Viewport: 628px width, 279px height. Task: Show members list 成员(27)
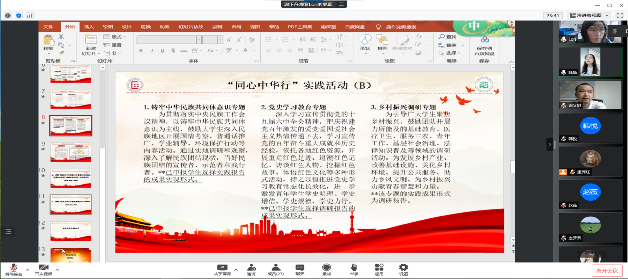click(x=276, y=269)
